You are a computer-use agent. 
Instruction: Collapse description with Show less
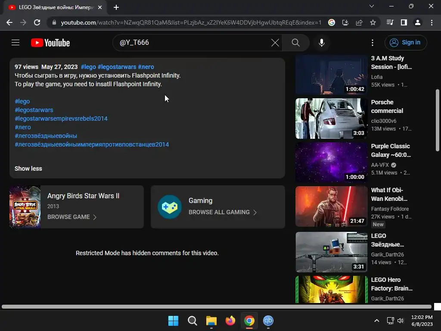28,169
